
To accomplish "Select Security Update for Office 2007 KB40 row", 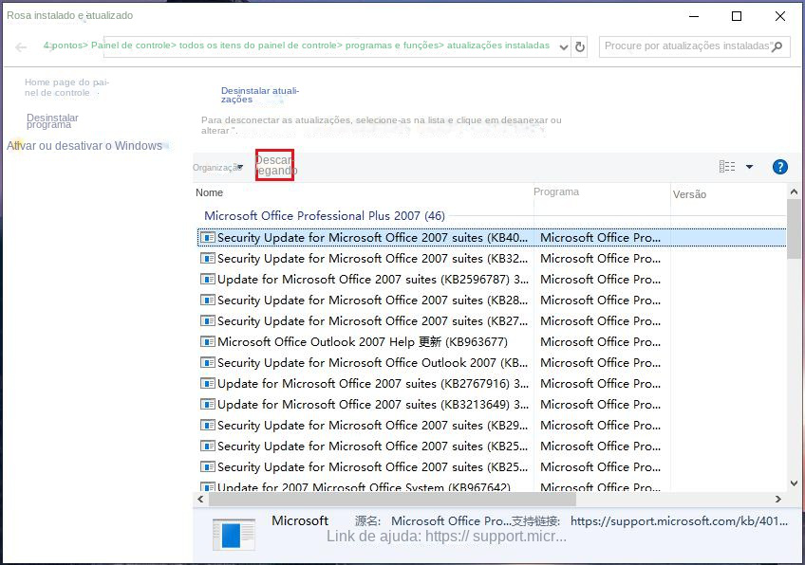I will point(492,237).
